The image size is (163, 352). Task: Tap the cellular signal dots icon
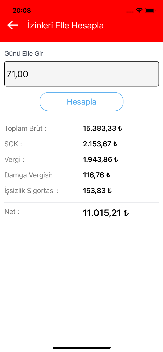130,12
